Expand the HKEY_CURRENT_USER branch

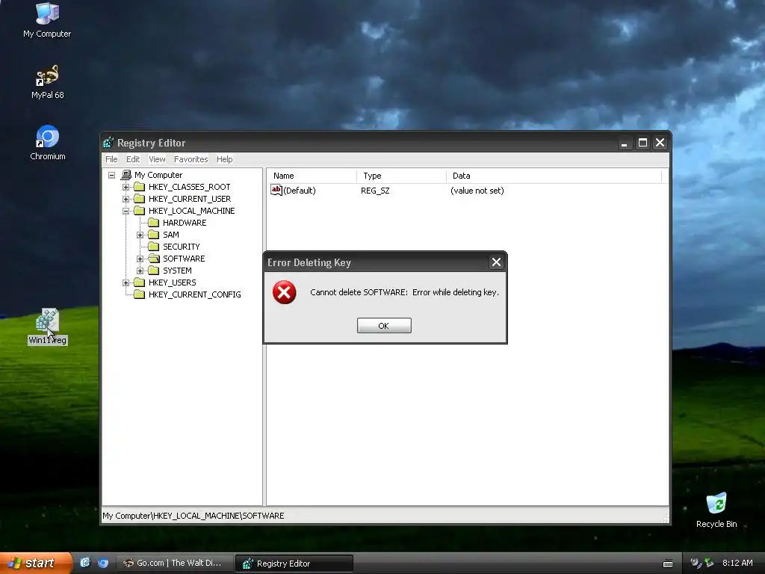point(126,199)
